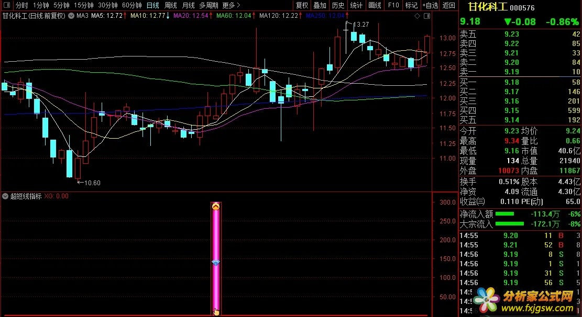Activate the 画线 drawing tool button
This screenshot has width=582, height=317.
pyautogui.click(x=375, y=5)
